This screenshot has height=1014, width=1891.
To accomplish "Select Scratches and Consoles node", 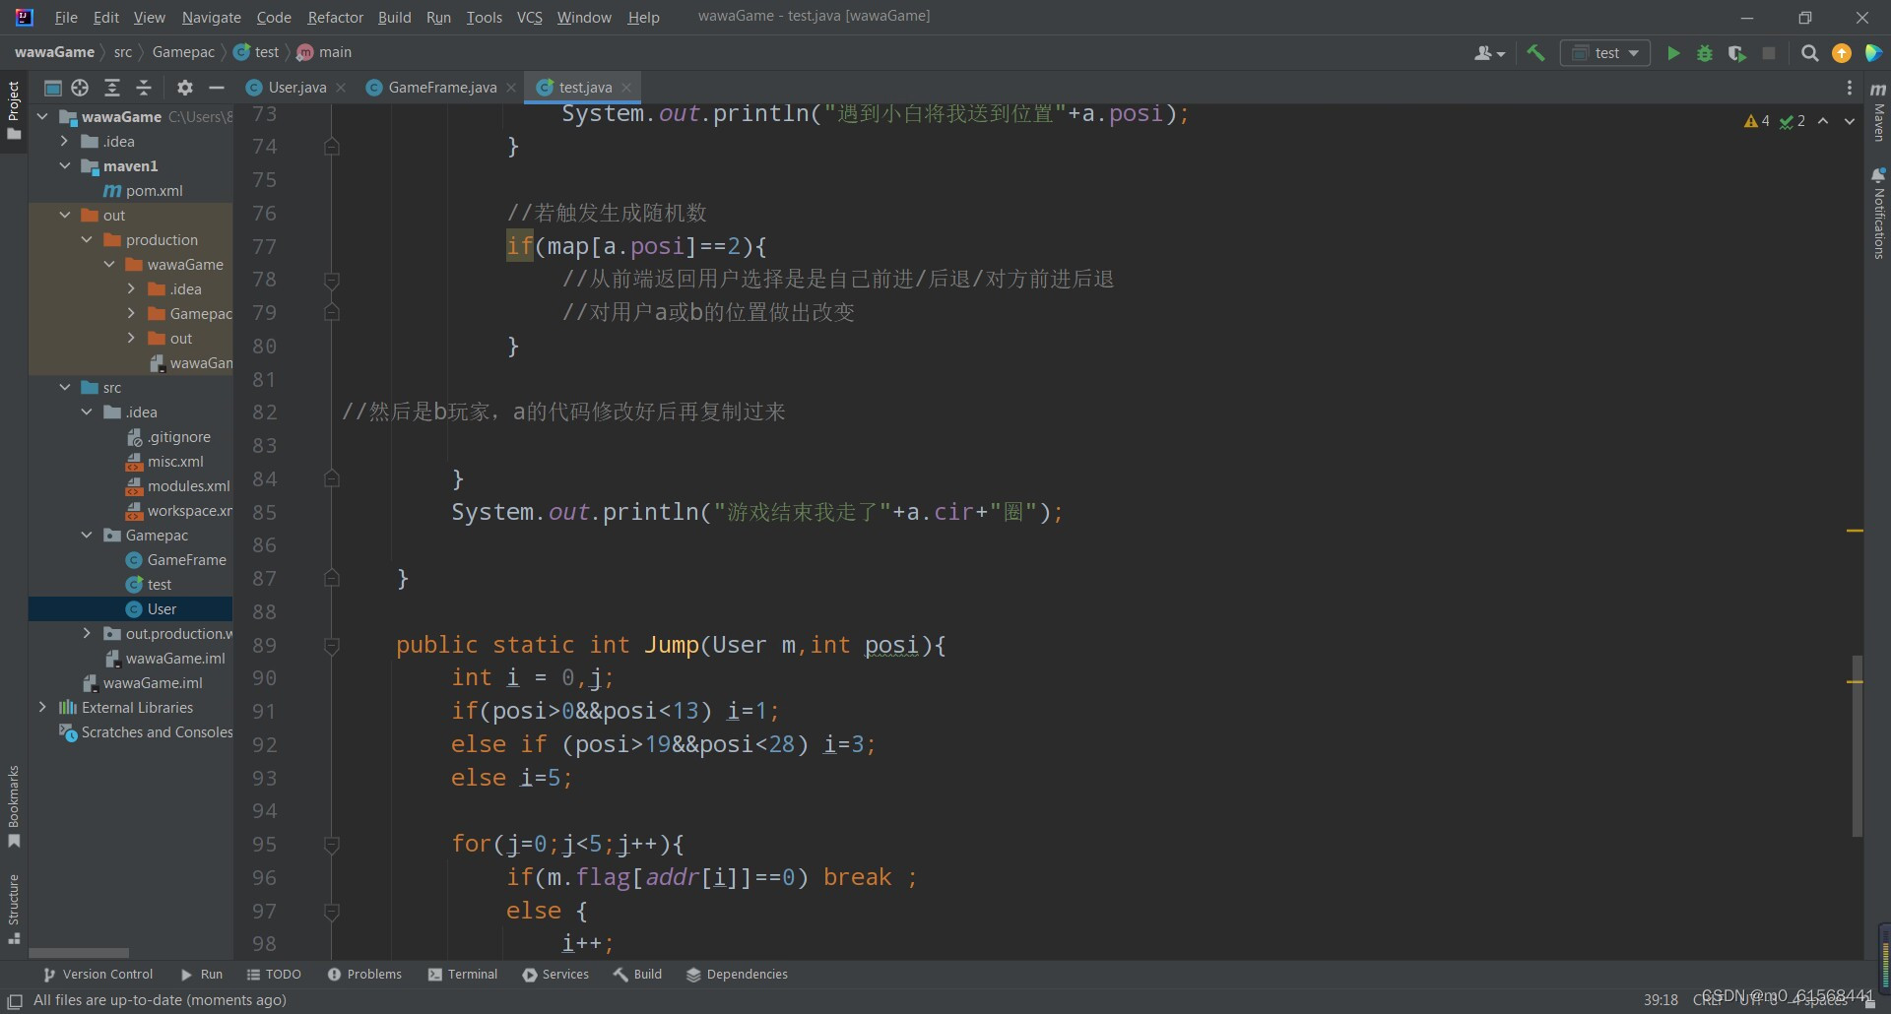I will [x=147, y=731].
